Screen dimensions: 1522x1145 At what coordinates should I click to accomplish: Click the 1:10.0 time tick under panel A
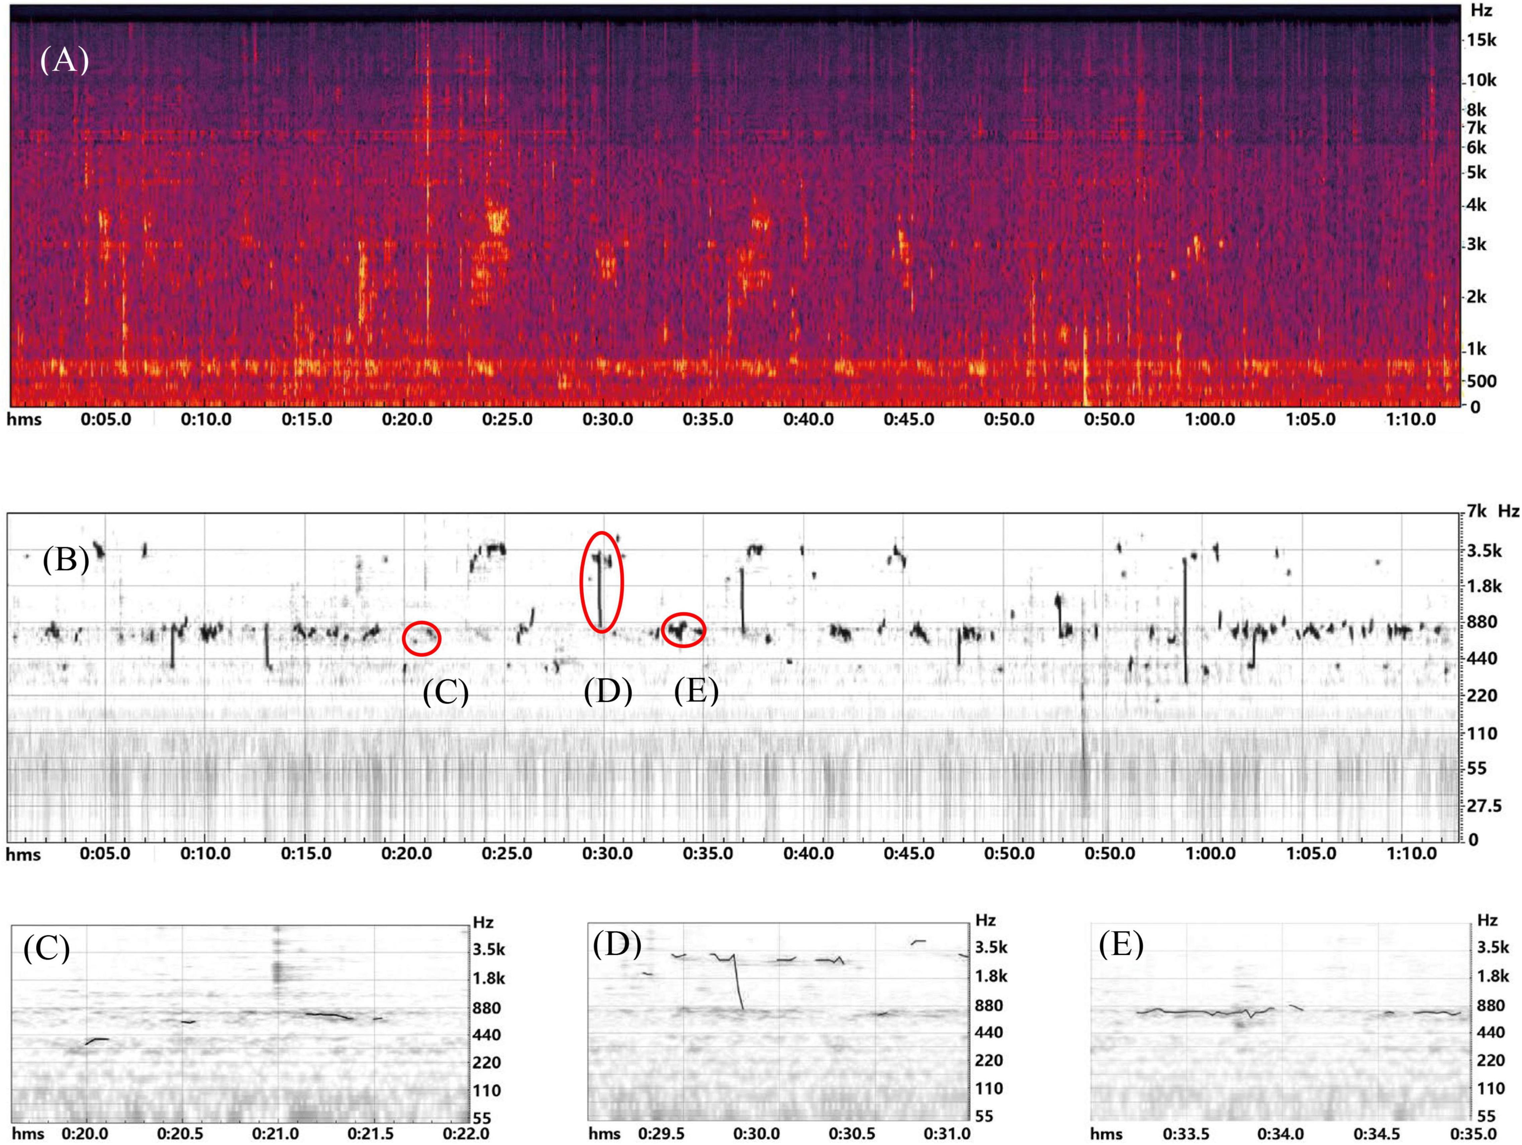click(1411, 420)
